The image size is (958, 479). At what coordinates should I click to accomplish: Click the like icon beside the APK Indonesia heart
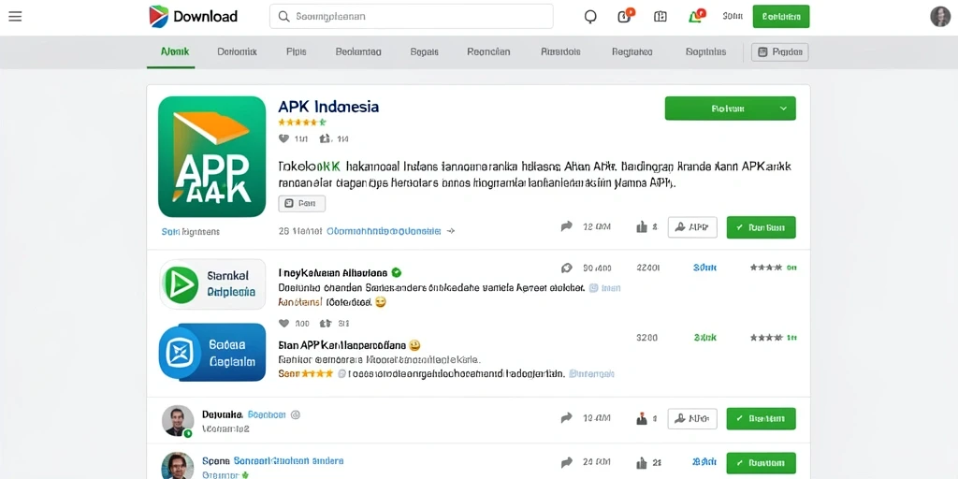click(x=325, y=138)
